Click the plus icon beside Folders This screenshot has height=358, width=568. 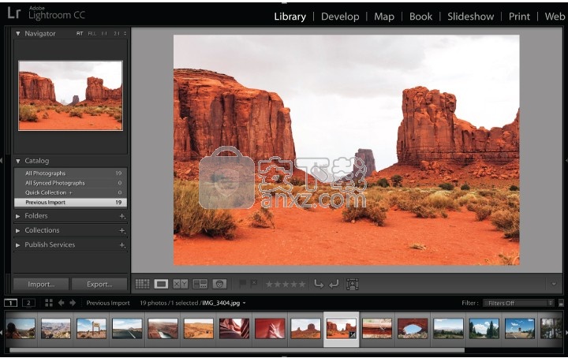coord(122,216)
